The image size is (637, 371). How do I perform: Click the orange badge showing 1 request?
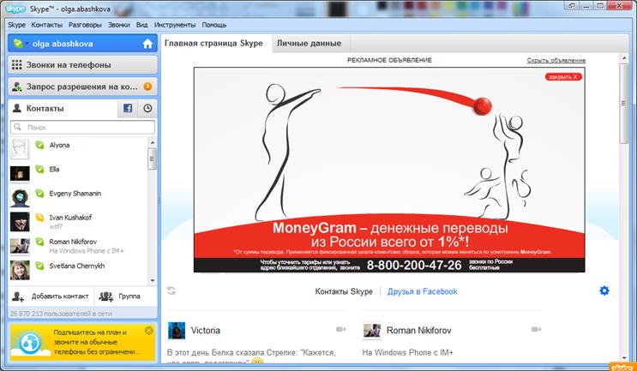(147, 87)
